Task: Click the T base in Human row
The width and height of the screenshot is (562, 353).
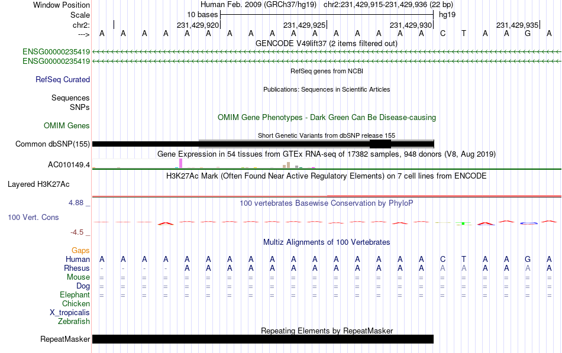Action: 464,259
